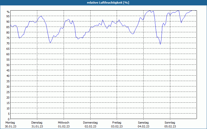The image size is (207, 129).
Task: Click the 'Freitag' day label
Action: (x=117, y=123)
